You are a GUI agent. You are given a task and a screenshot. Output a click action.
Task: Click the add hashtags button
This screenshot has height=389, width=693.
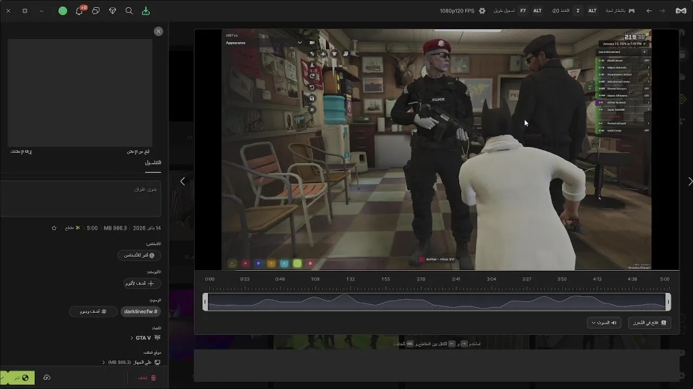tap(93, 311)
